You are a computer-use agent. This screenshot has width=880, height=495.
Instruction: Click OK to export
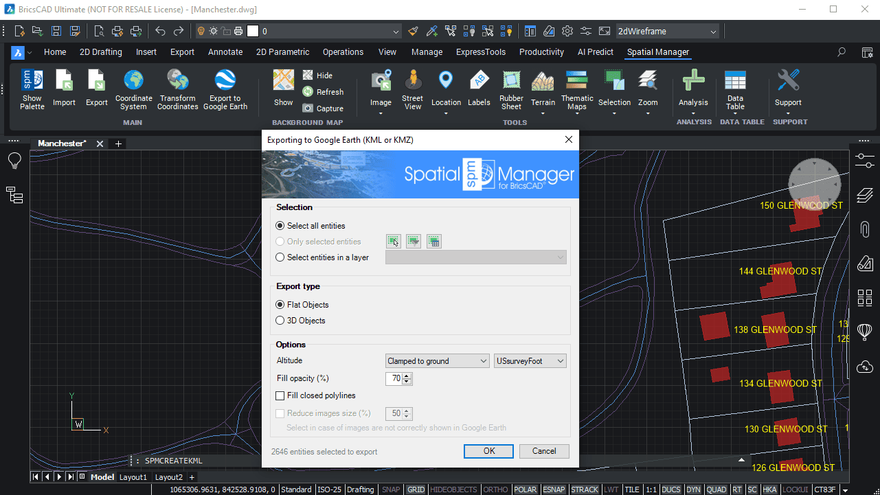point(488,451)
